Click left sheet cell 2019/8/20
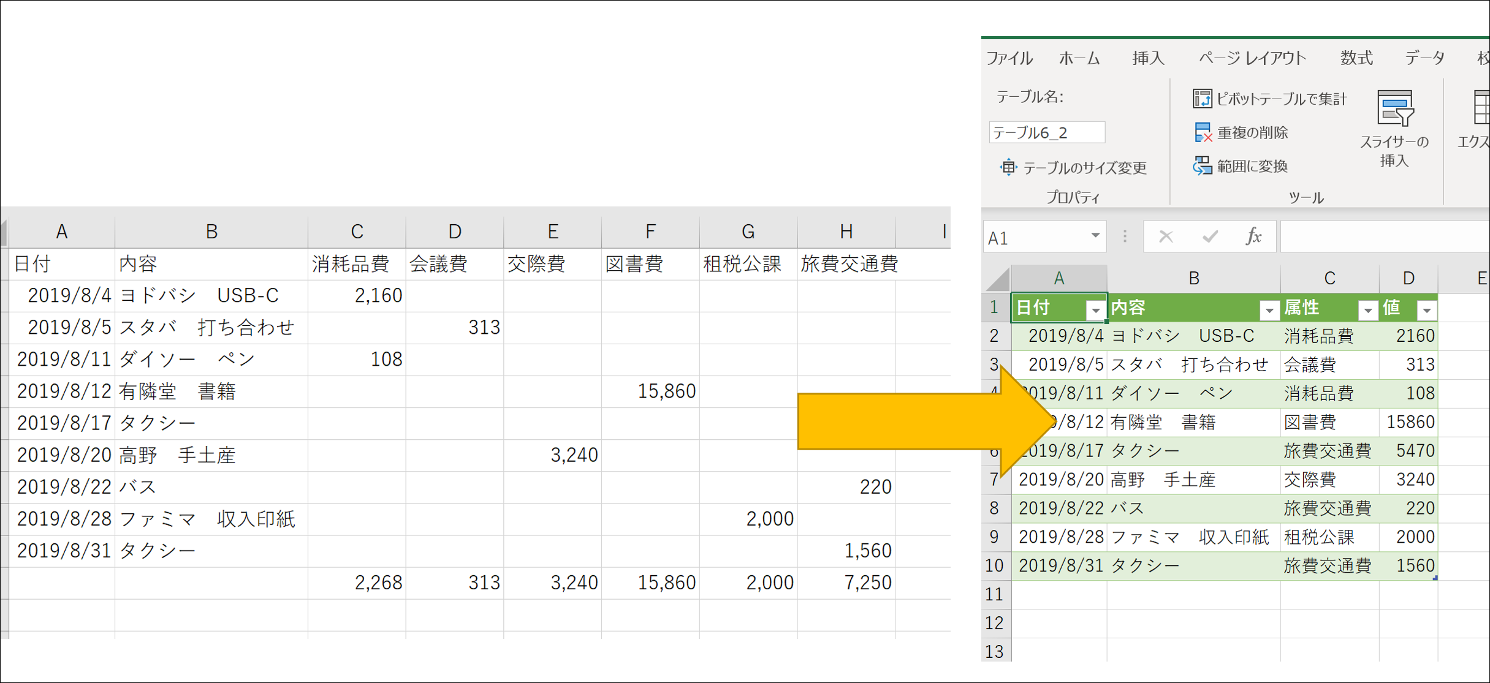The width and height of the screenshot is (1490, 683). click(62, 455)
